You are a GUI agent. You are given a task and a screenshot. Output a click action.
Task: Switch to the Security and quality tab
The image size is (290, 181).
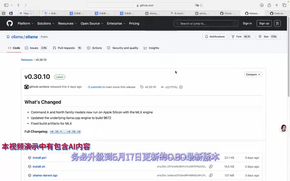coord(123,48)
